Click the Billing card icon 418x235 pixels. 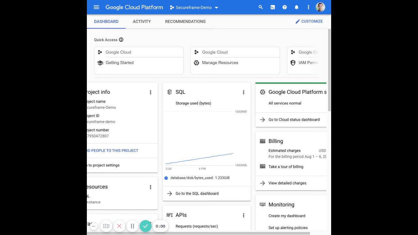[263, 141]
